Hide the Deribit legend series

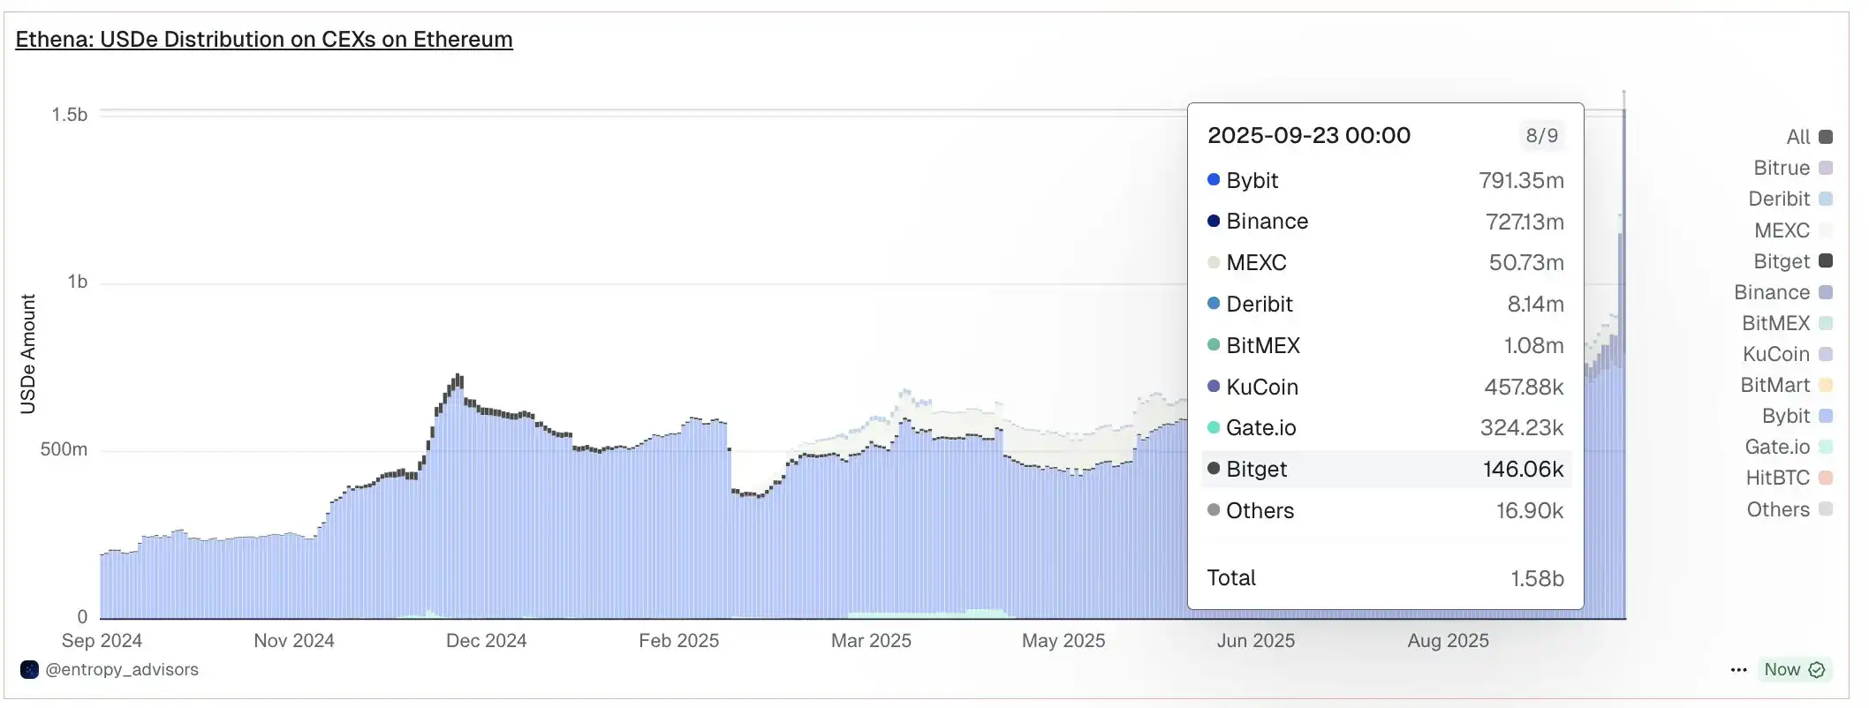[1790, 199]
